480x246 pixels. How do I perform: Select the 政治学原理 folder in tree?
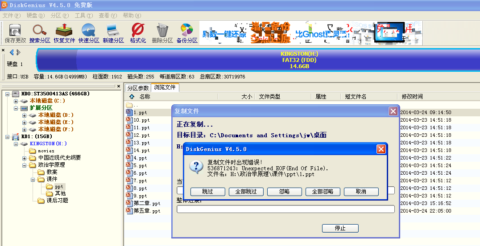51,165
